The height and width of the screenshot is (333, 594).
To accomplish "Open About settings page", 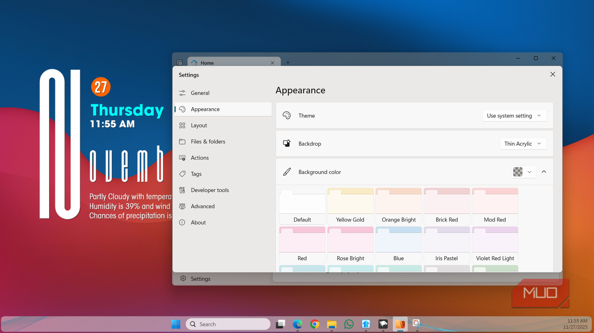I will pyautogui.click(x=223, y=223).
